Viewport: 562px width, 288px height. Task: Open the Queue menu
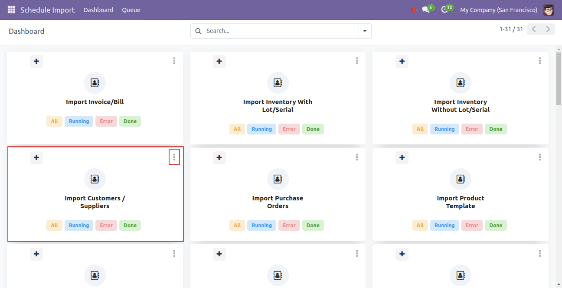coord(131,10)
